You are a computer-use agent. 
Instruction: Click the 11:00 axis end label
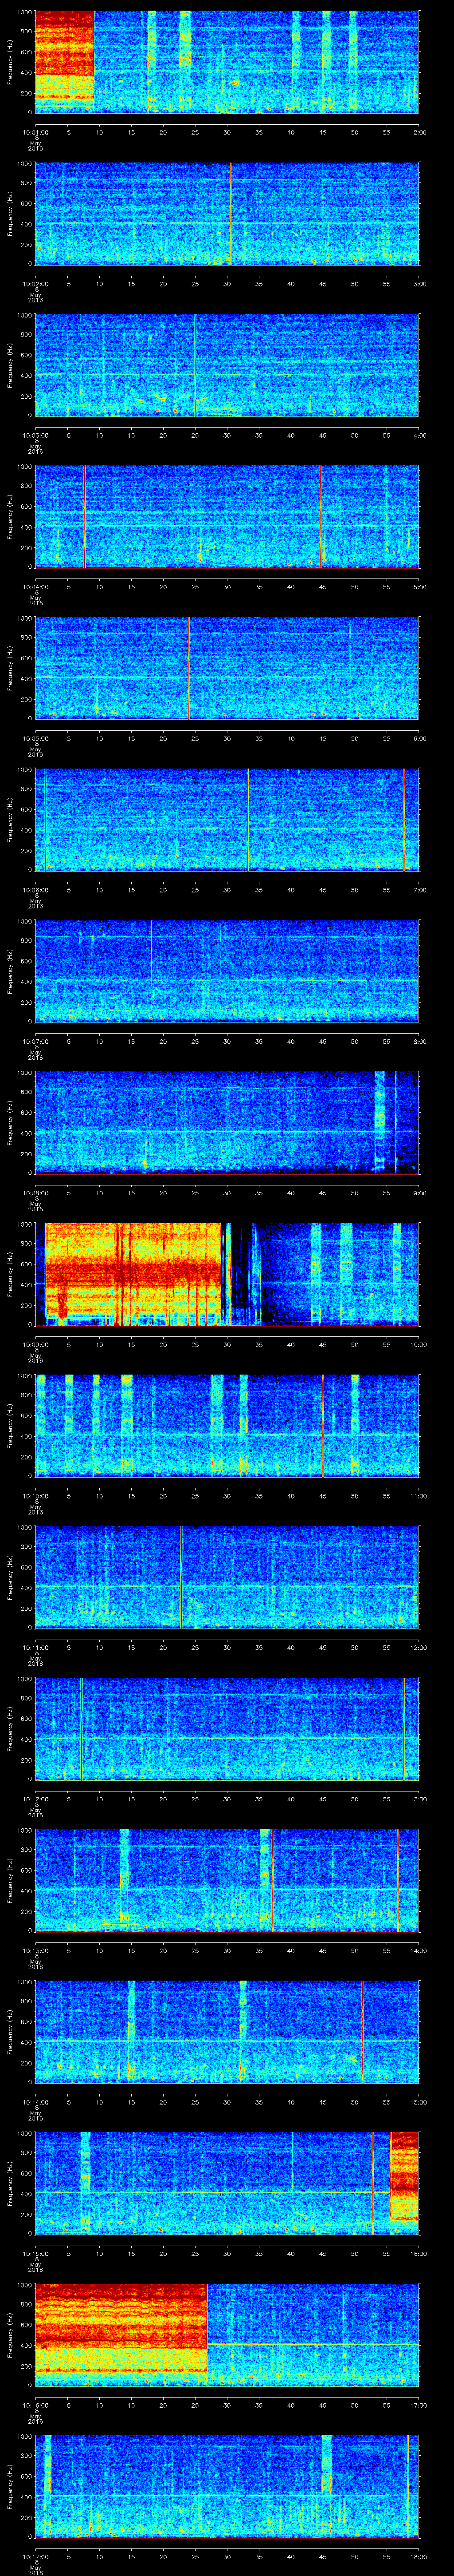418,1495
